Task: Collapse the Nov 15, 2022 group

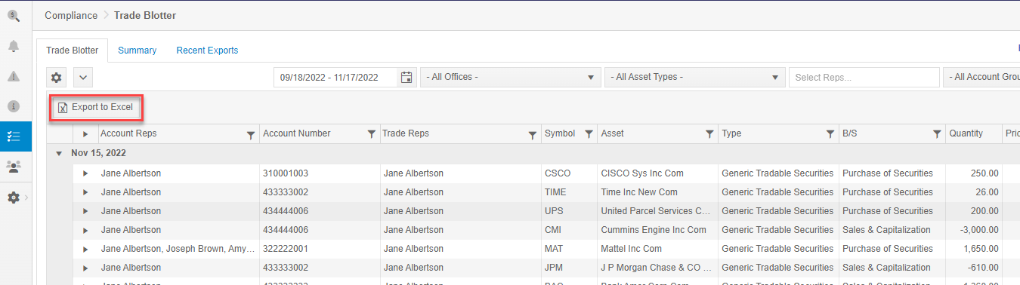Action: (60, 153)
